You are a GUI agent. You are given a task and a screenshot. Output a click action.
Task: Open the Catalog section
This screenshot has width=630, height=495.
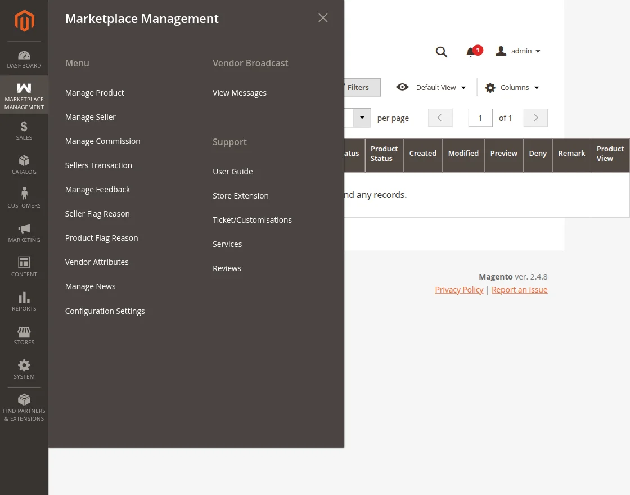click(x=24, y=164)
